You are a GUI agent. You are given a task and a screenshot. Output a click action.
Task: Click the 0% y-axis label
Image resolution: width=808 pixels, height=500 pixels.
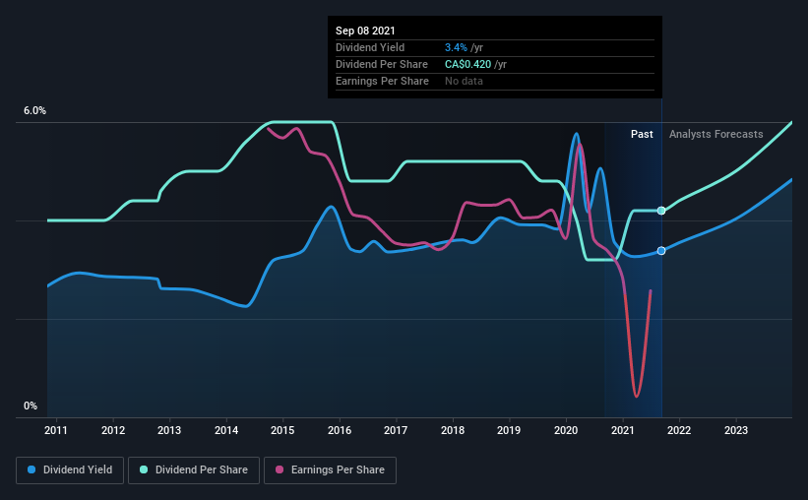coord(31,406)
